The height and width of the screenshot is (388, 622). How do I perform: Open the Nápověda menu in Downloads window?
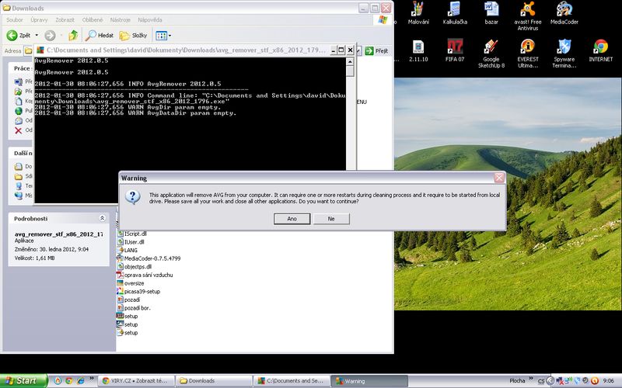pos(150,20)
